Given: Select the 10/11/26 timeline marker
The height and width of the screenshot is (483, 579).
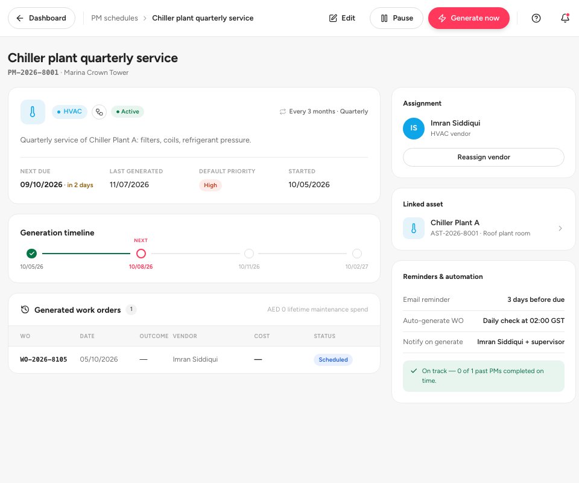Looking at the screenshot, I should [x=249, y=254].
